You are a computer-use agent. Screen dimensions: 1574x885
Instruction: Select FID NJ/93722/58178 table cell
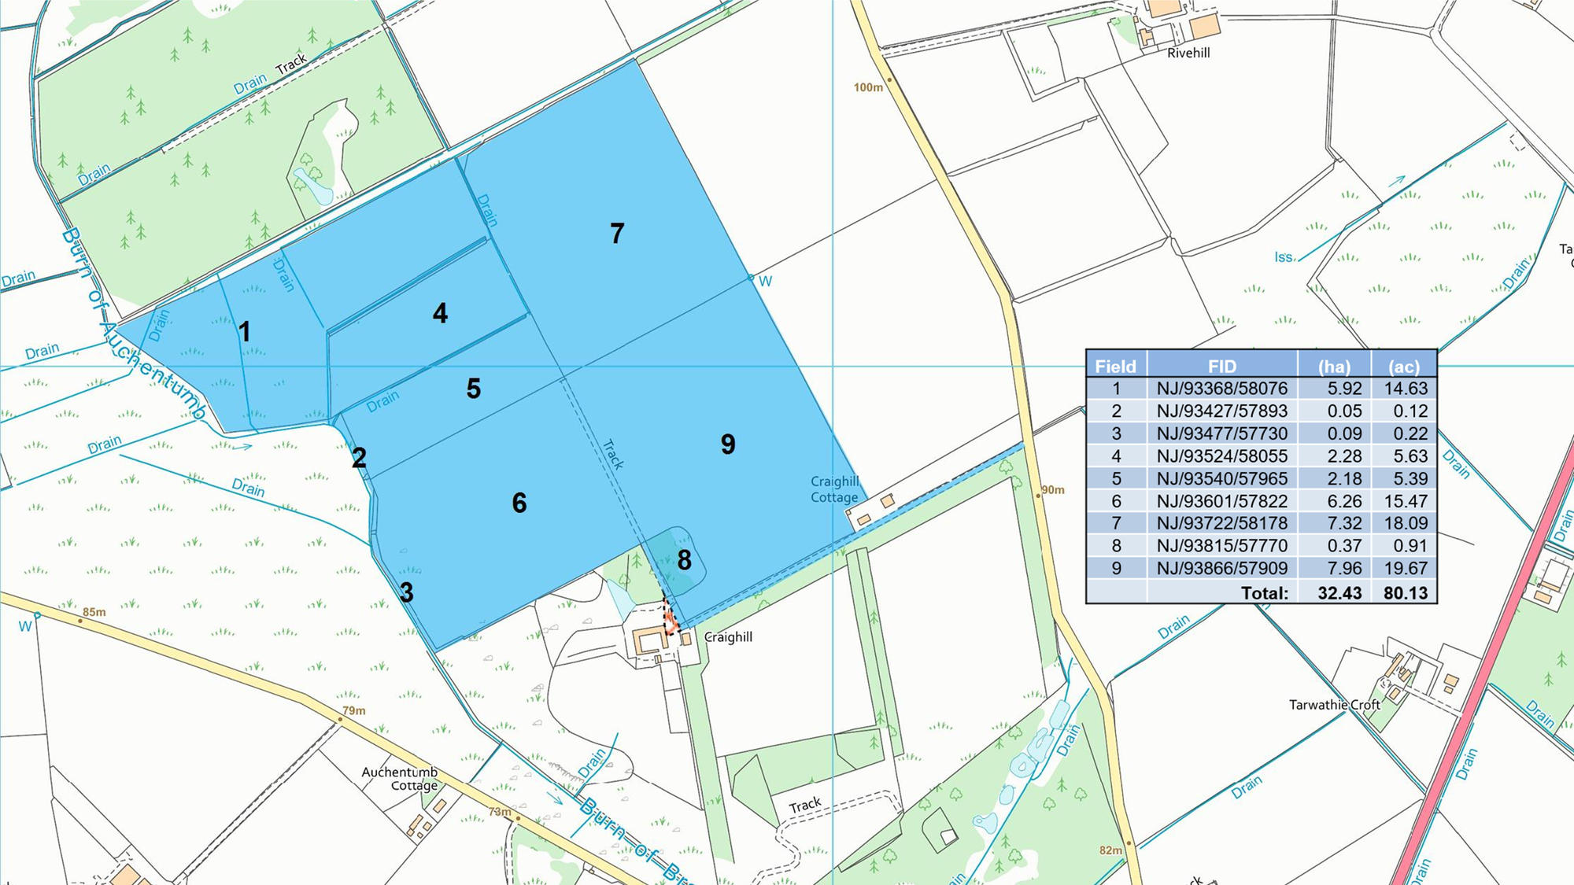click(x=1221, y=523)
